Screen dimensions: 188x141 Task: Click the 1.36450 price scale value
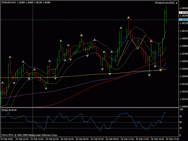tap(184, 8)
